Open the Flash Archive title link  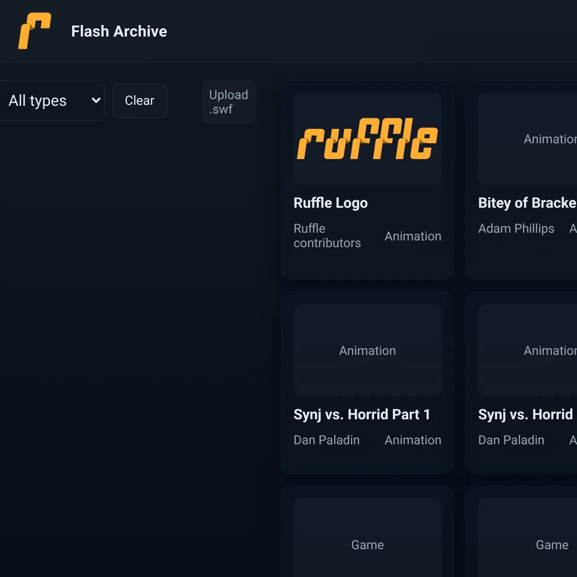pyautogui.click(x=119, y=31)
